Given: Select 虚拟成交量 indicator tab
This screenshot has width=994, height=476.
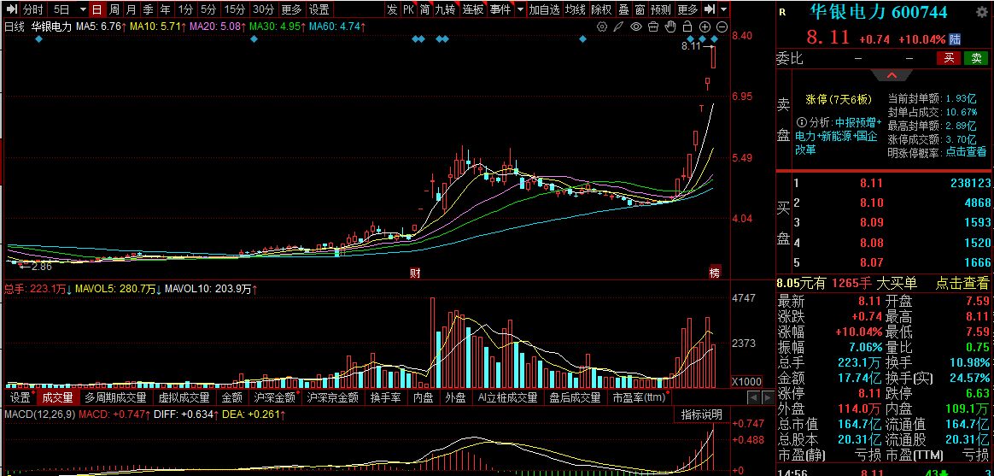Looking at the screenshot, I should [184, 398].
